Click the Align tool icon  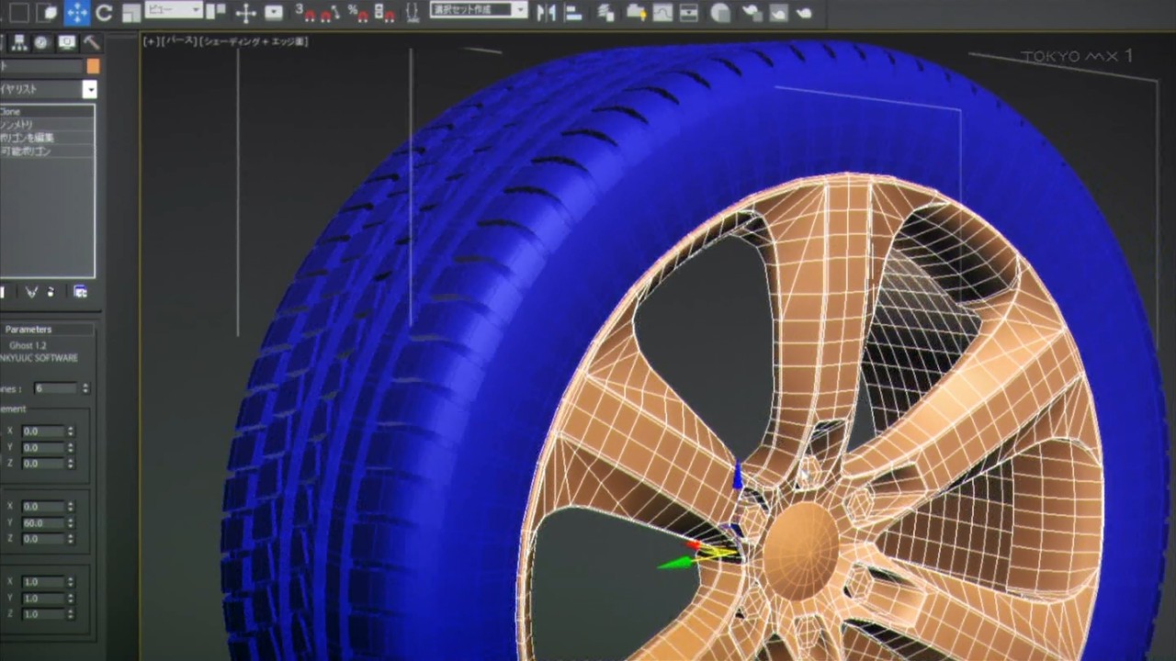(572, 13)
